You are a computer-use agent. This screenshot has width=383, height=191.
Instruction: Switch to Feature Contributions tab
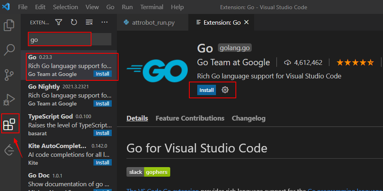tap(190, 118)
